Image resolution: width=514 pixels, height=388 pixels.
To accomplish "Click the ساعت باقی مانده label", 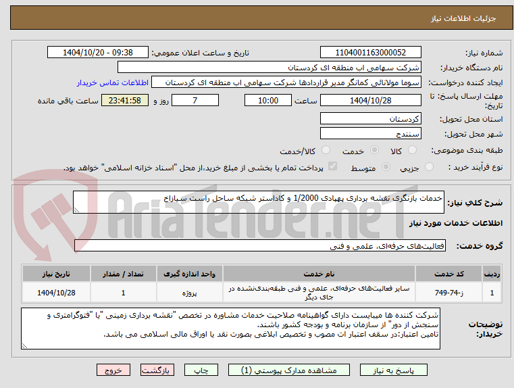I will (x=68, y=101).
